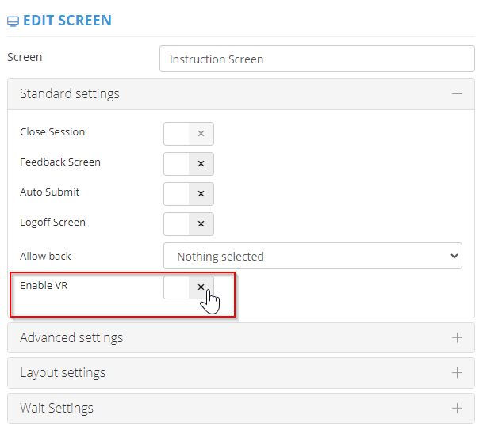Screen dimensions: 479x430
Task: Click the monitor icon beside Edit Screen
Action: 13,21
